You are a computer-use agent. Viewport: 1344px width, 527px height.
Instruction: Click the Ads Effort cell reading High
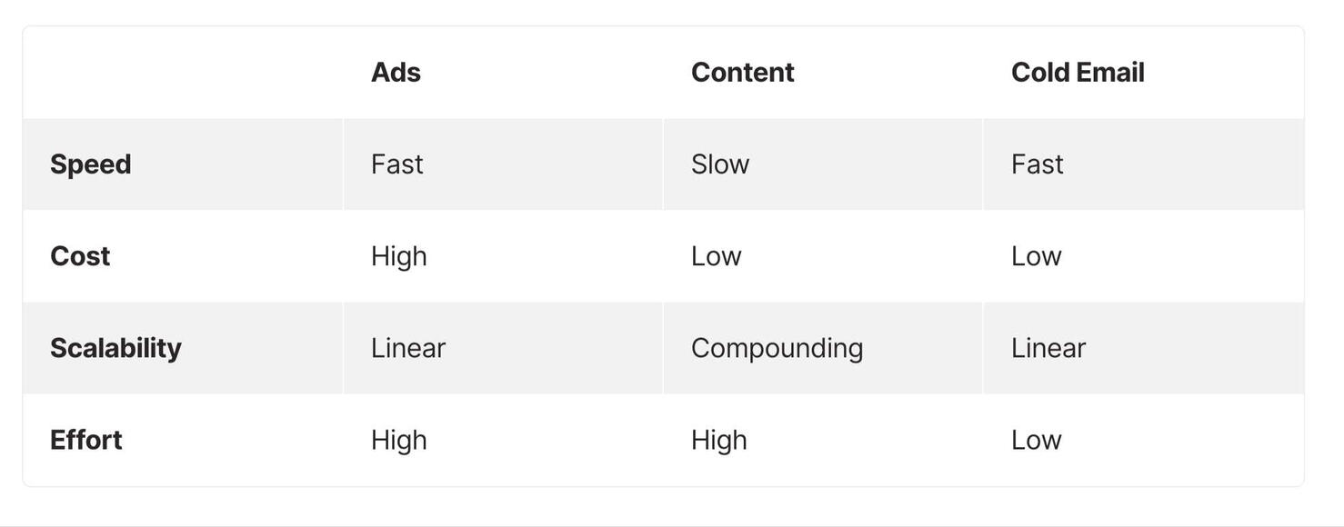399,440
